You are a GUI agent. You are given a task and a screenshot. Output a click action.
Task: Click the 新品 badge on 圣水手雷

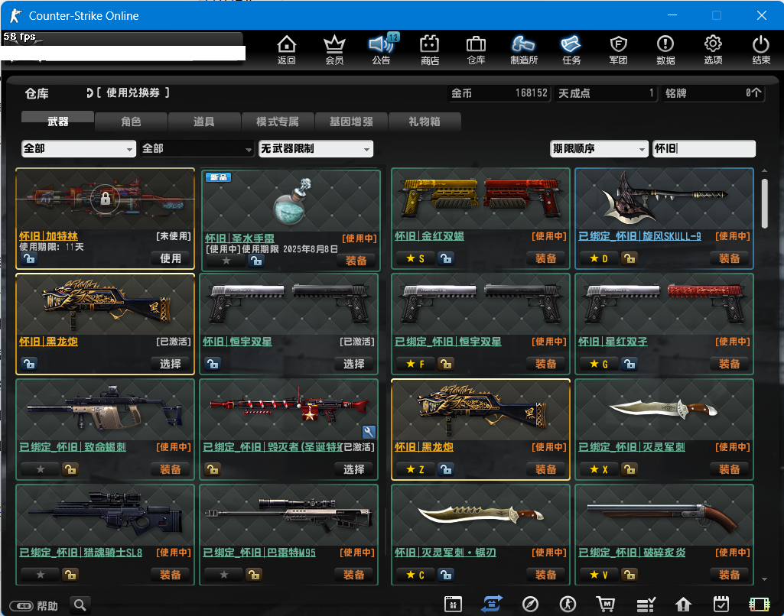click(218, 177)
